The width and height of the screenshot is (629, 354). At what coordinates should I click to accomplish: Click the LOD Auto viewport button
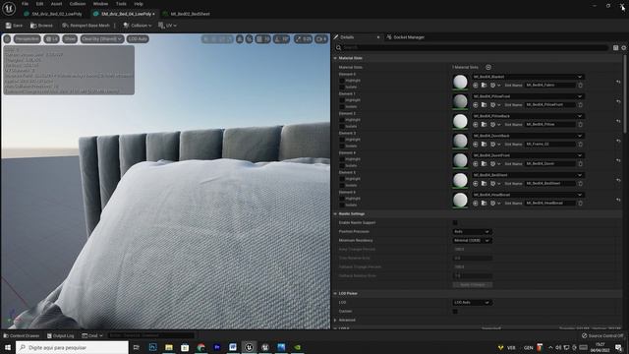point(138,39)
